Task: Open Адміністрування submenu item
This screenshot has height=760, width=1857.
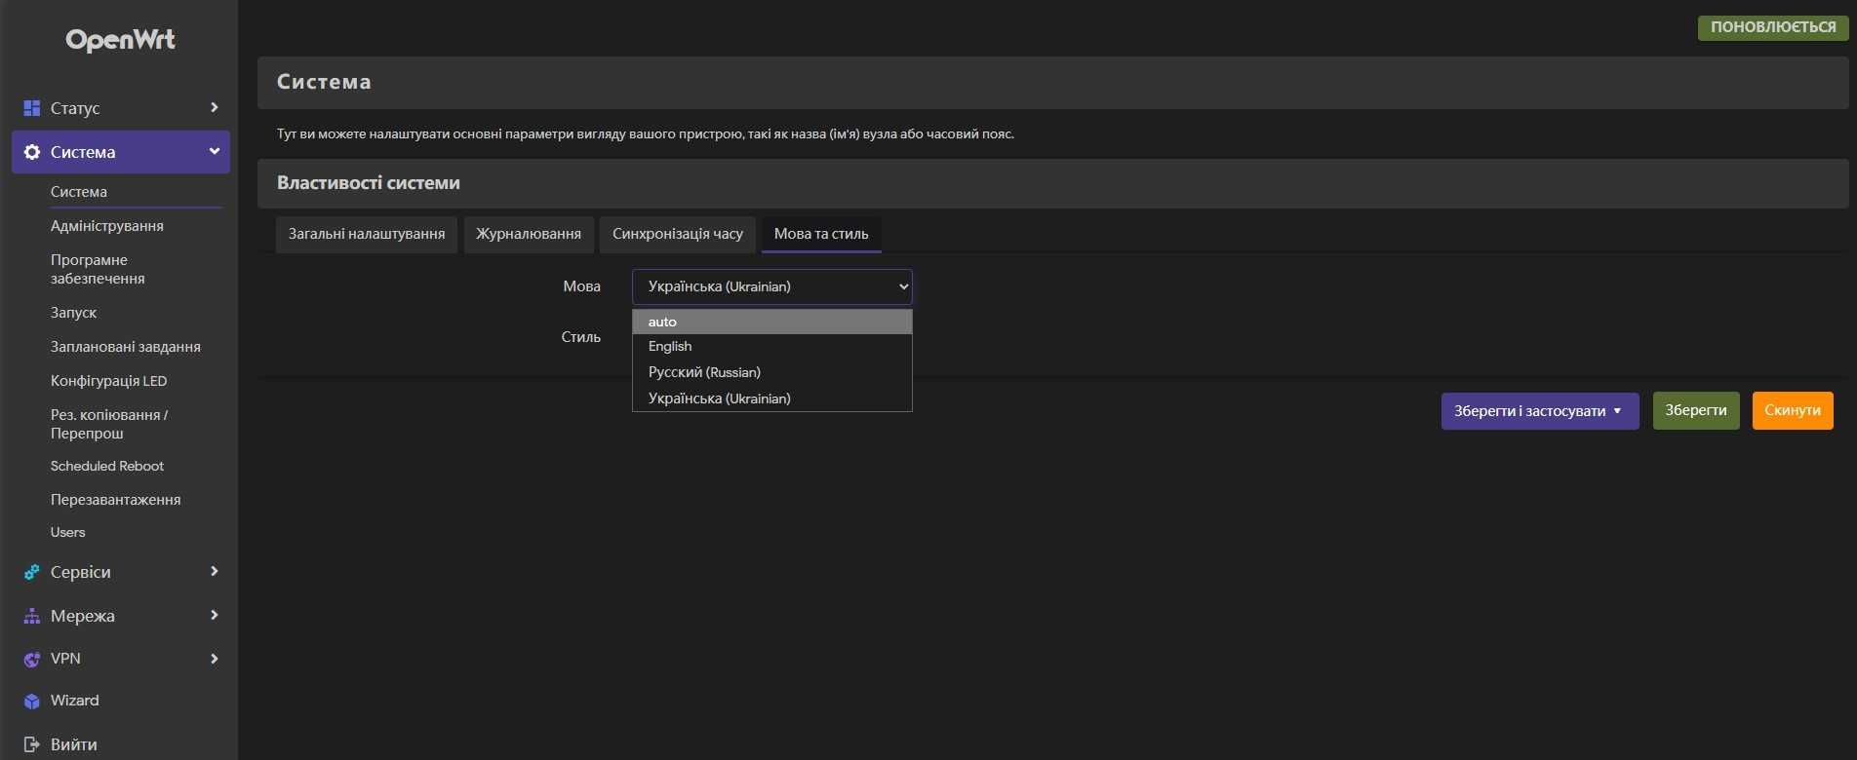Action: (x=107, y=226)
